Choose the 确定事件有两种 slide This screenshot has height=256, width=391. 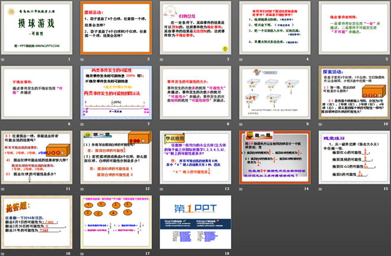tap(352, 28)
